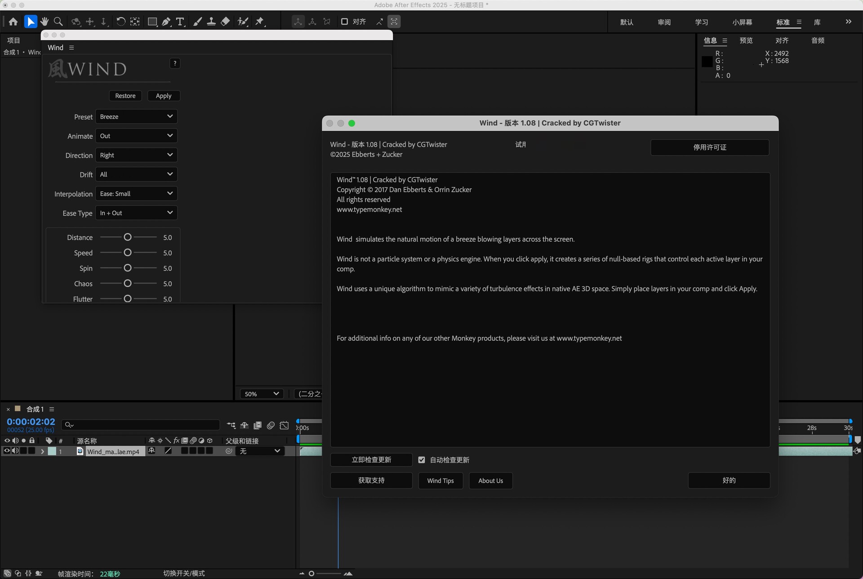Choose the Pen tool
863x579 pixels.
pyautogui.click(x=166, y=22)
